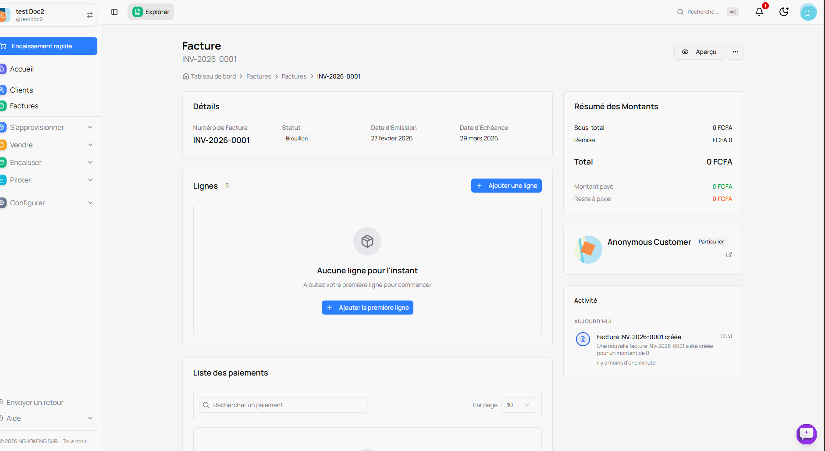Click Aperçu preview eye button
825x451 pixels.
coord(699,52)
